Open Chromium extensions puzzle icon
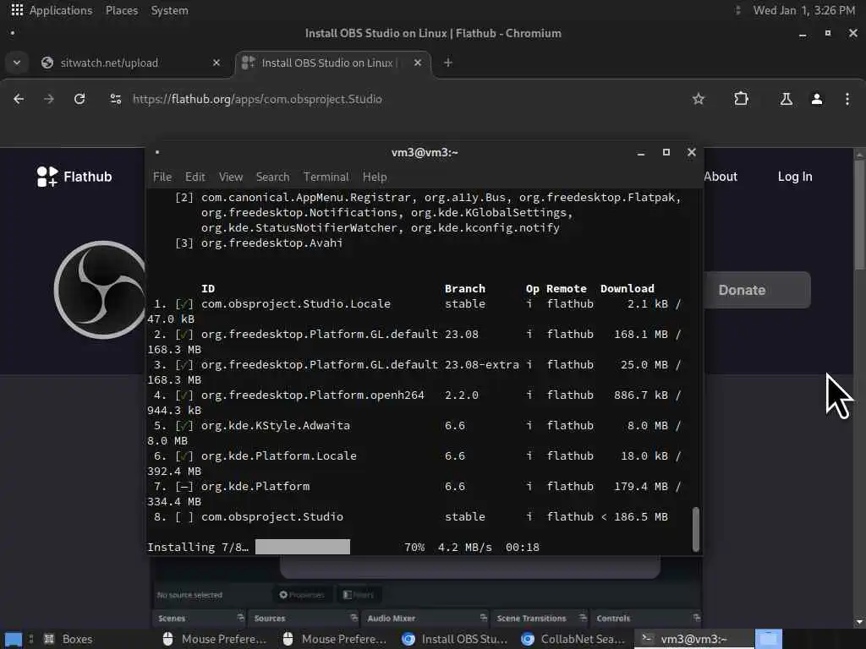Image resolution: width=866 pixels, height=649 pixels. (x=741, y=99)
